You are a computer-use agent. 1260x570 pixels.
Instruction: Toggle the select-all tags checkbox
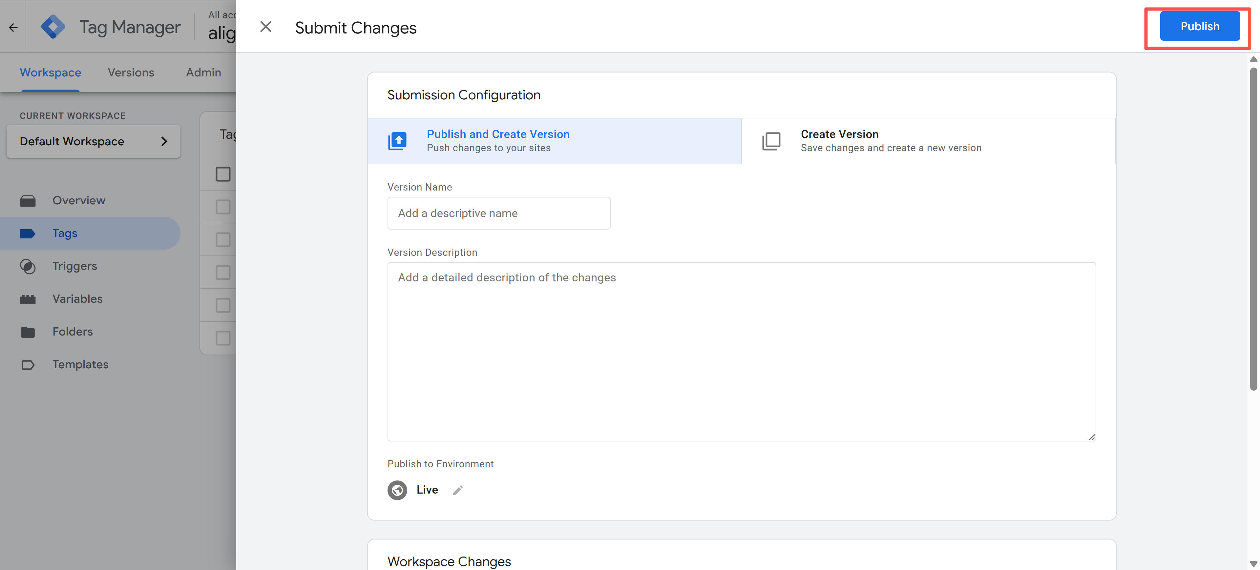point(223,174)
